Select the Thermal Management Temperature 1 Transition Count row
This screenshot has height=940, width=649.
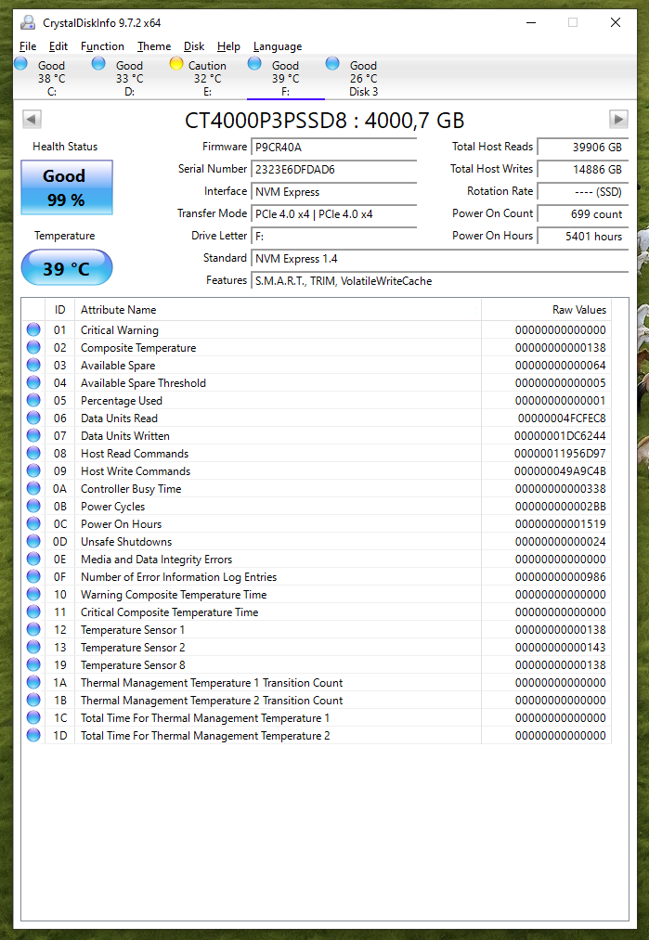point(317,682)
